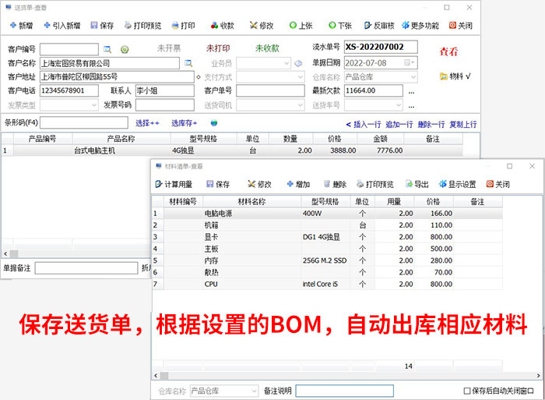Click 导出 to export the materials list
Screen dimensions: 545x400
click(x=416, y=185)
